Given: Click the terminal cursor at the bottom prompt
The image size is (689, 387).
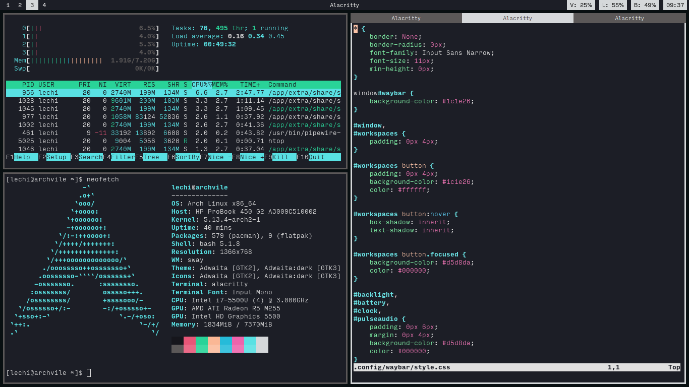Looking at the screenshot, I should (x=89, y=373).
